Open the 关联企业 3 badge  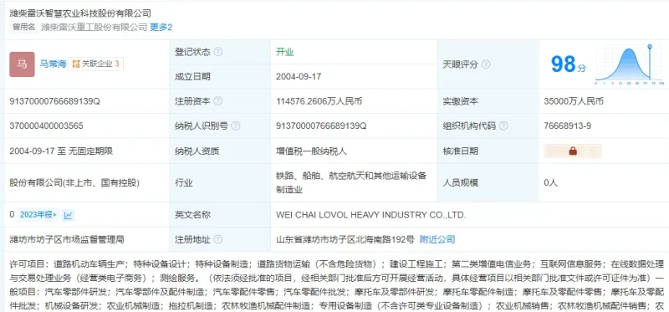95,64
